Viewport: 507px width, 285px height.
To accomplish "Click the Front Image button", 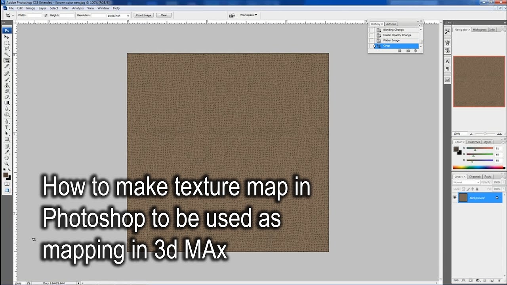I will click(x=144, y=15).
